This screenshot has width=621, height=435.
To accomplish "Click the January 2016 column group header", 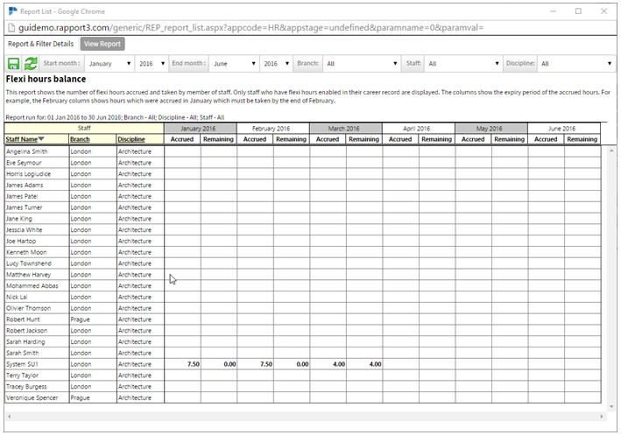I will tap(201, 129).
